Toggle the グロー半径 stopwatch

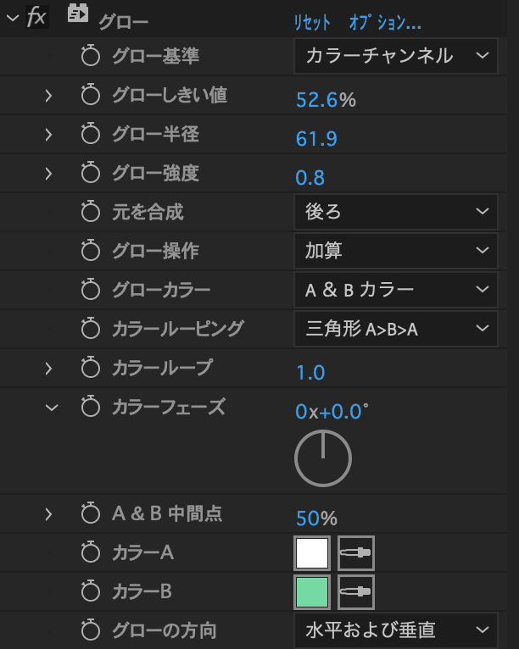pyautogui.click(x=90, y=134)
